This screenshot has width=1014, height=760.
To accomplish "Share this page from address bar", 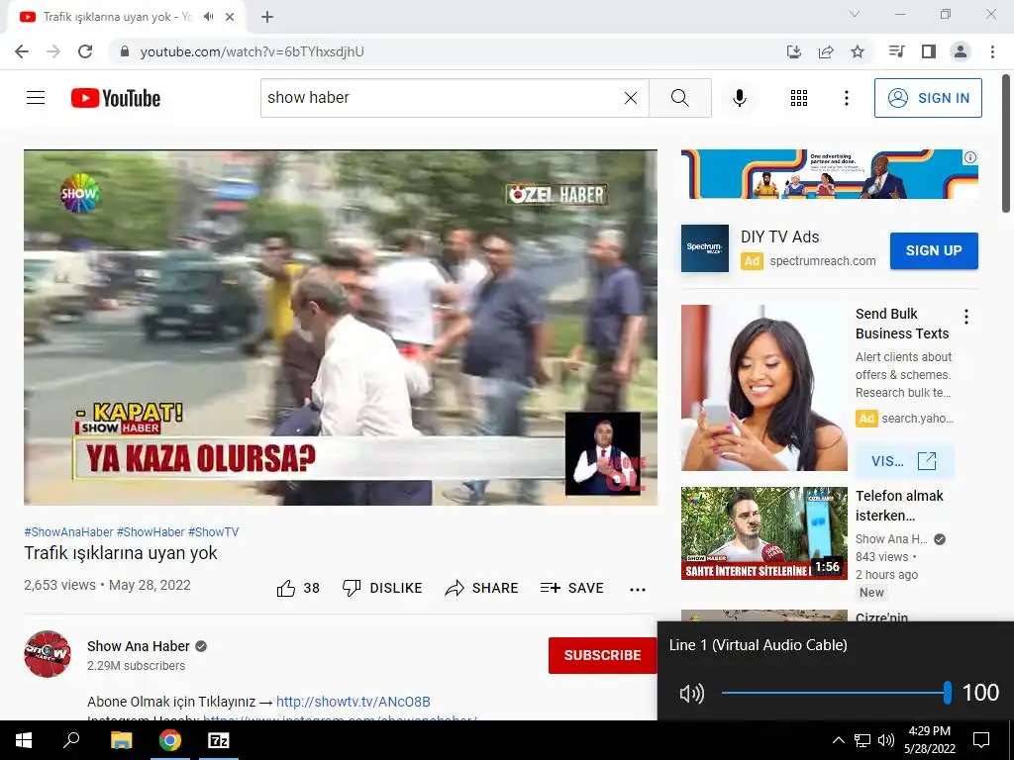I will click(x=826, y=51).
